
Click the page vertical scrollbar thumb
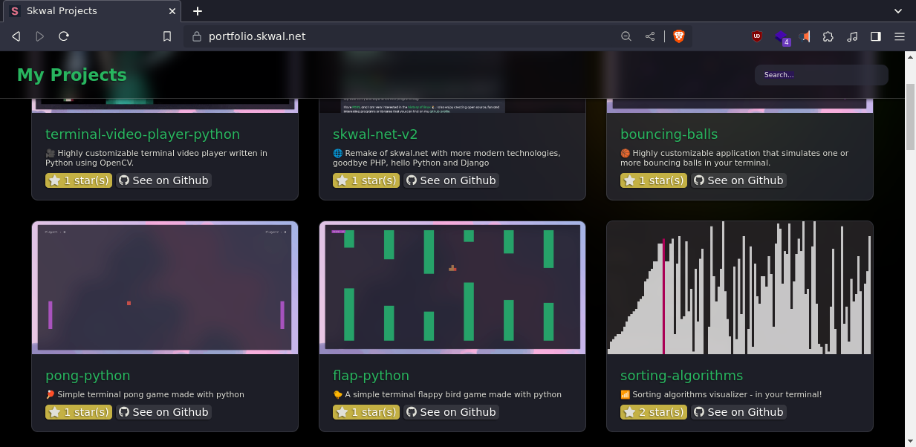[910, 117]
